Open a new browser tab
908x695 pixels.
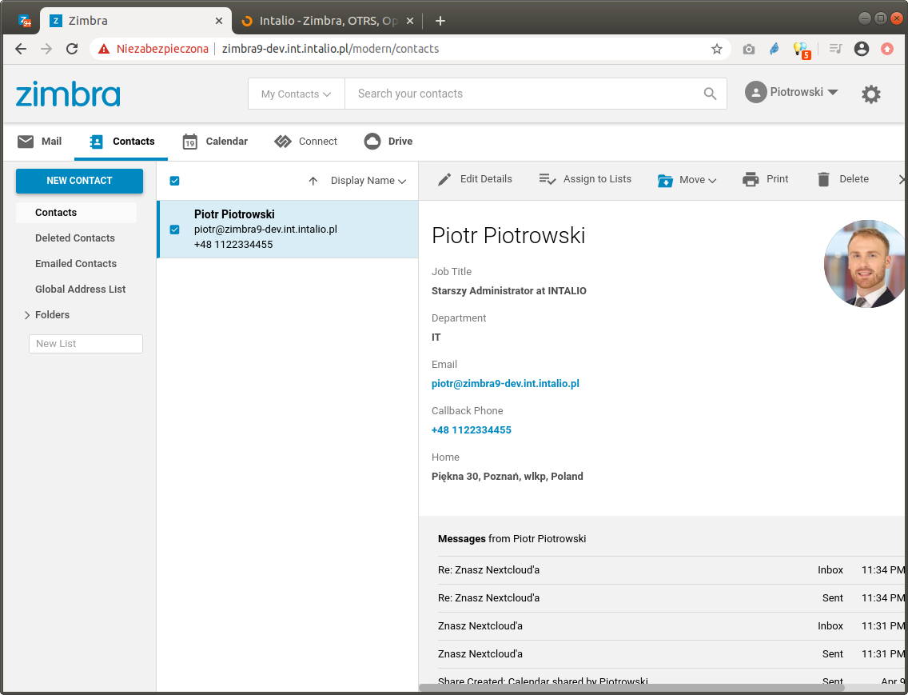point(440,21)
